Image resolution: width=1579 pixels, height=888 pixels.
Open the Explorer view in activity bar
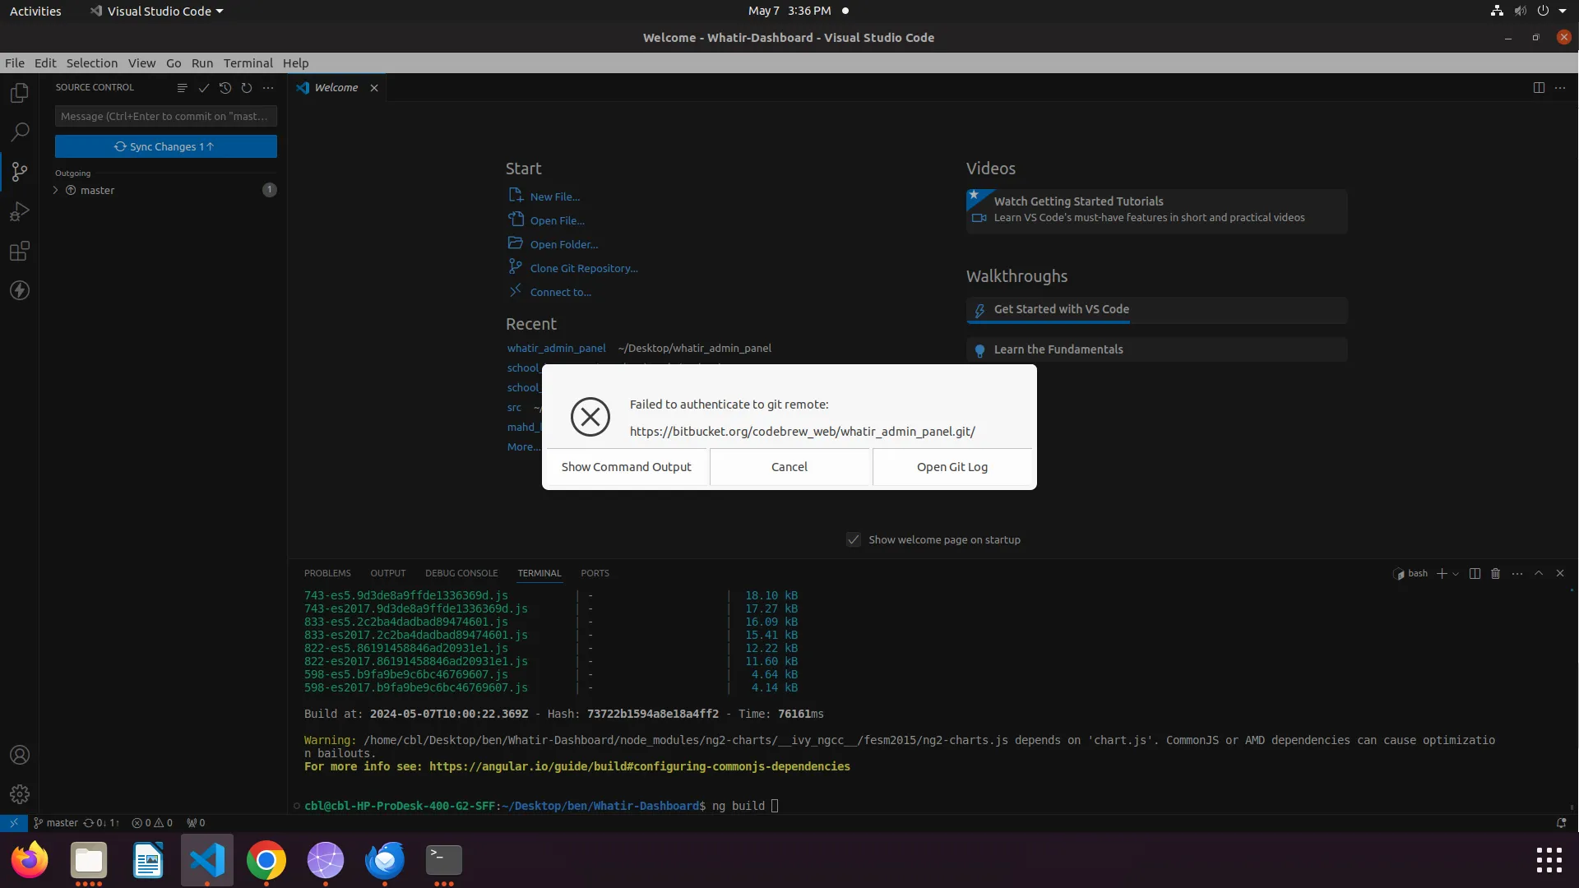[x=20, y=93]
